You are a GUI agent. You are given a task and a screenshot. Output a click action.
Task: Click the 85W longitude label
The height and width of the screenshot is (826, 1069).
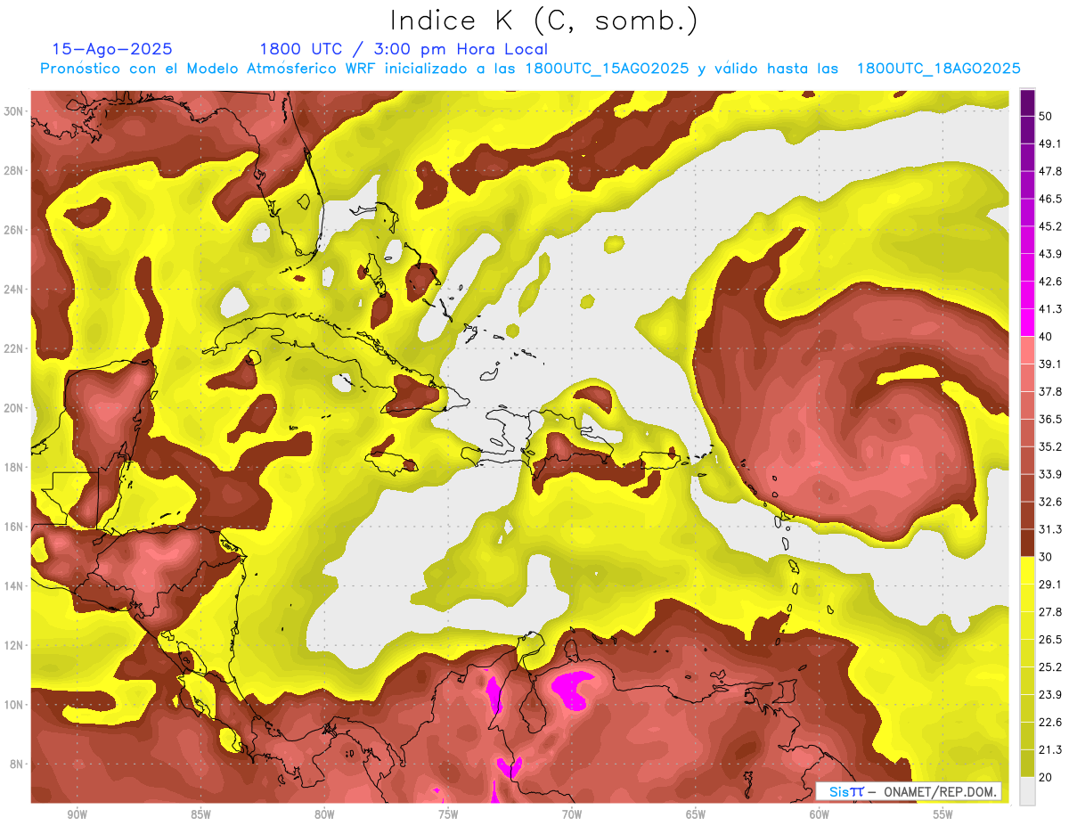point(200,815)
